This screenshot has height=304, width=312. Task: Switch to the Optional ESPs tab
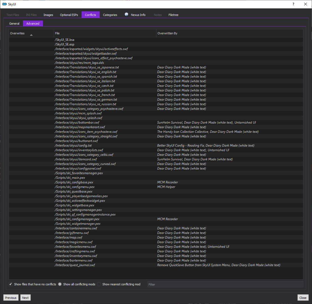pyautogui.click(x=69, y=15)
